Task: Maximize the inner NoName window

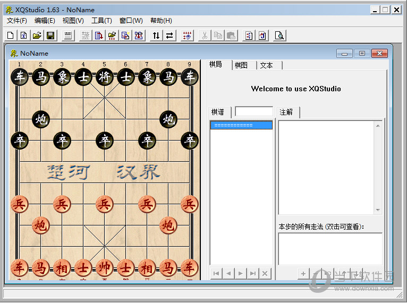Action: [362, 54]
